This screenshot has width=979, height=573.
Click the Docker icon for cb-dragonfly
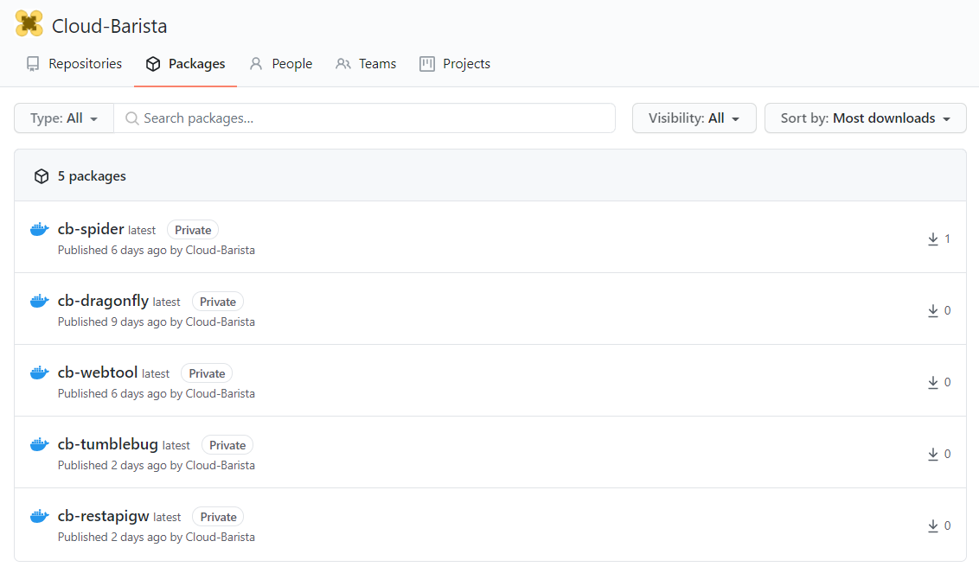tap(39, 301)
